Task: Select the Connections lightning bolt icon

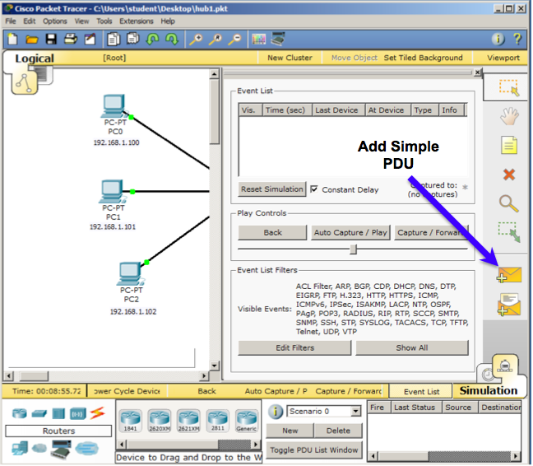Action: coord(98,413)
